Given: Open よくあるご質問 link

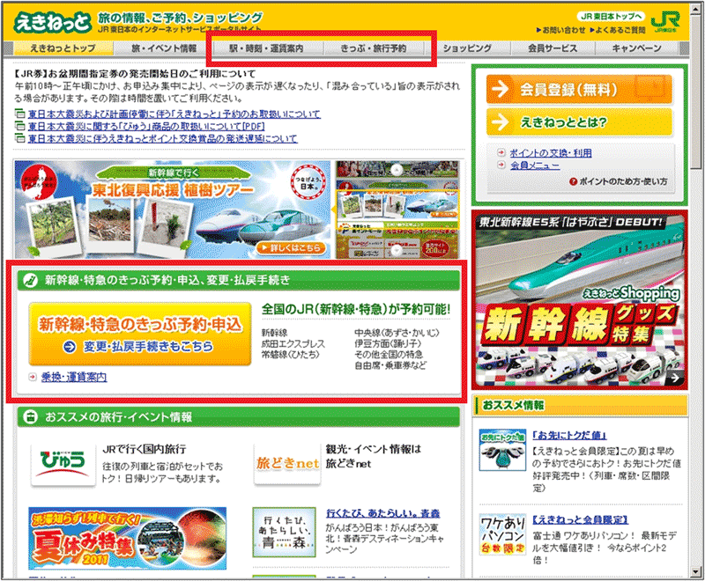Looking at the screenshot, I should click(x=617, y=30).
